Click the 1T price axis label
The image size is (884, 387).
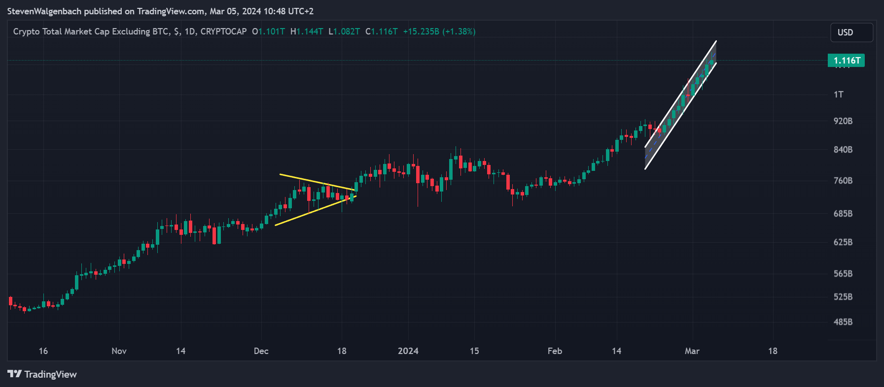point(839,95)
